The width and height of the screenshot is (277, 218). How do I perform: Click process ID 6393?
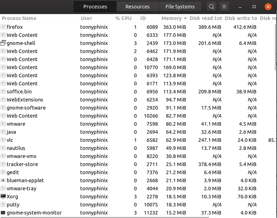152,75
